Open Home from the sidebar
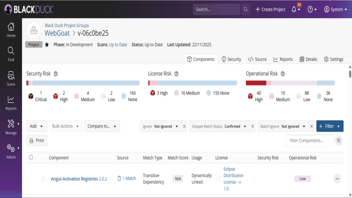Screen dimensions: 352x198 point(11,30)
